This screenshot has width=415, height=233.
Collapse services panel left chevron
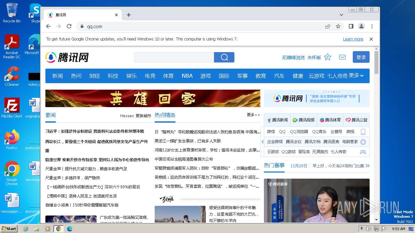coord(263,142)
